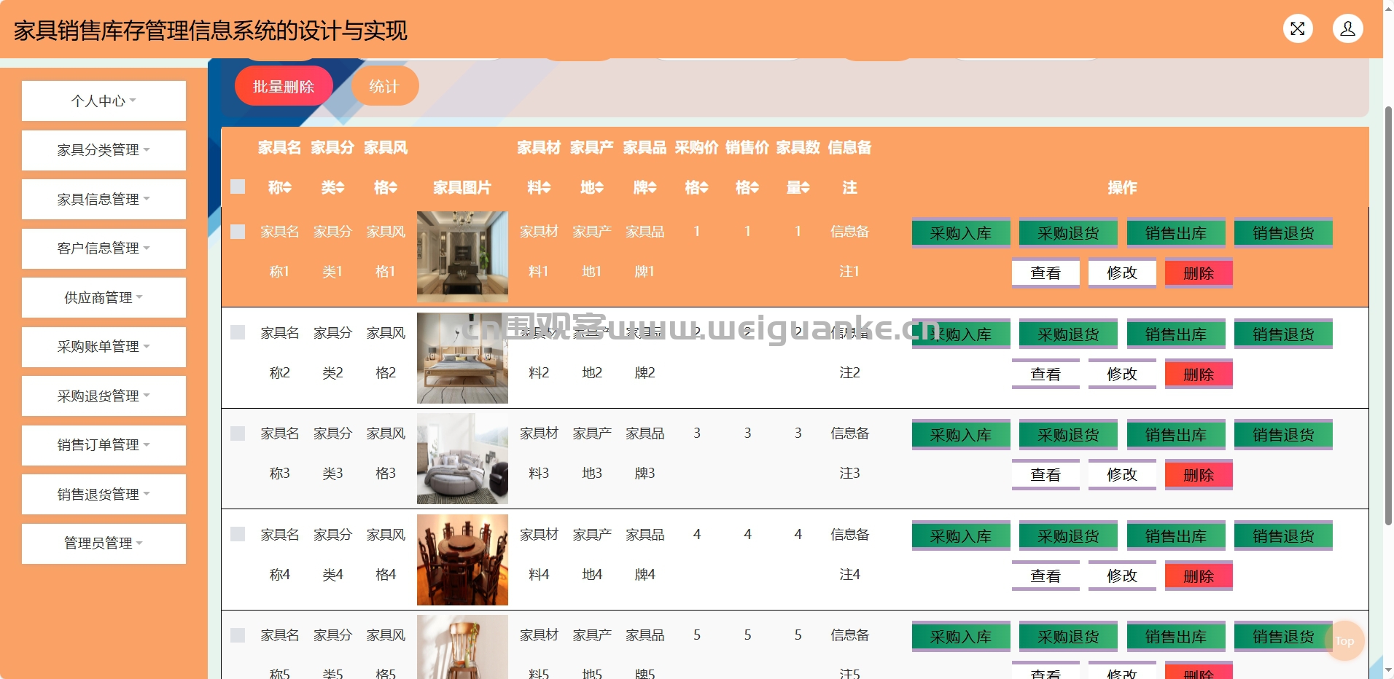Image resolution: width=1394 pixels, height=679 pixels.
Task: Click the 统计 button
Action: click(x=385, y=86)
